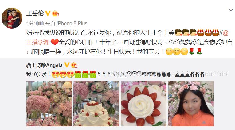The image size is (235, 130).
Task: Click the gold verified V badge beside 王岳伦
Action: click(x=48, y=13)
